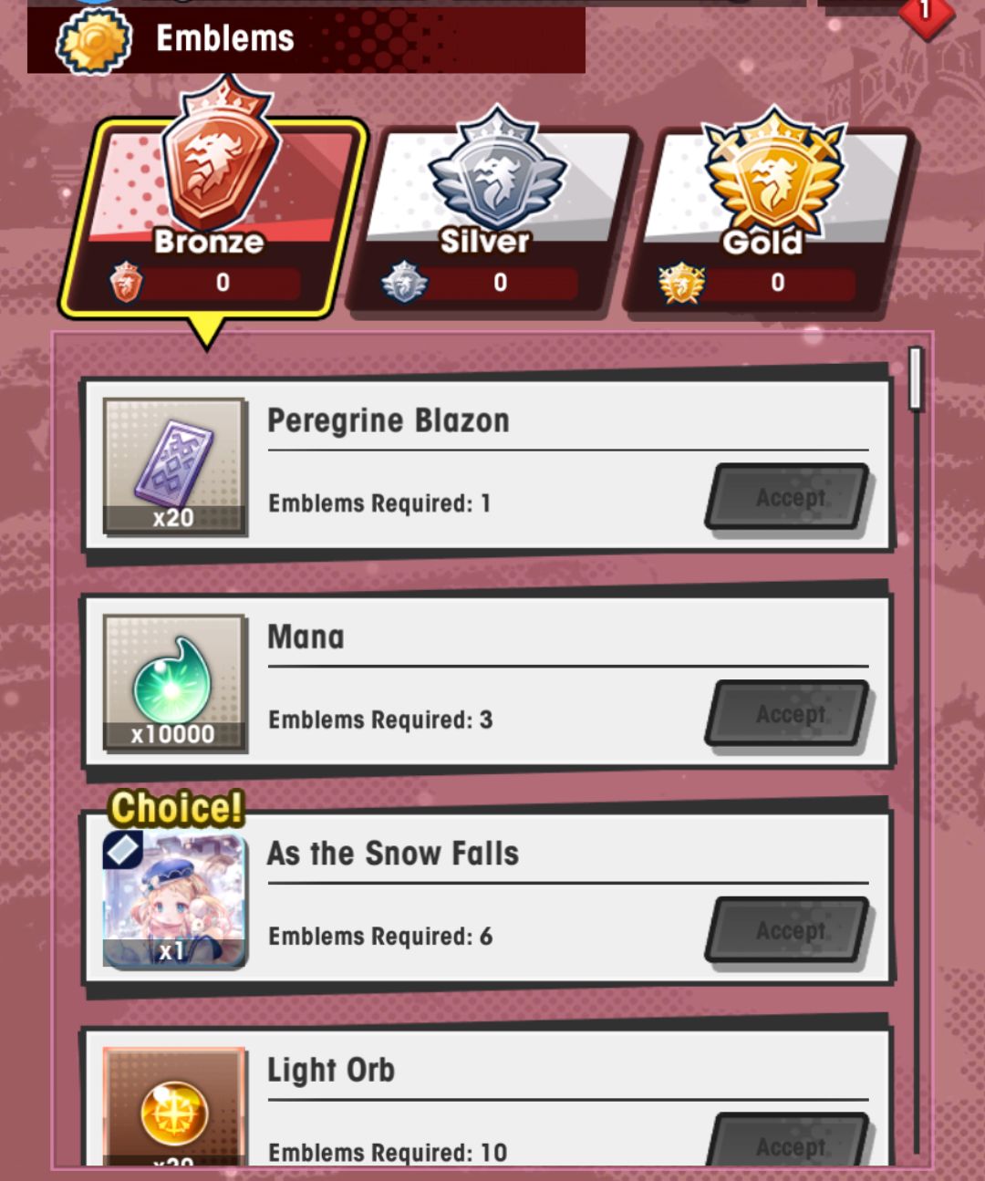
Task: Accept the Mana x10000 reward
Action: point(787,713)
